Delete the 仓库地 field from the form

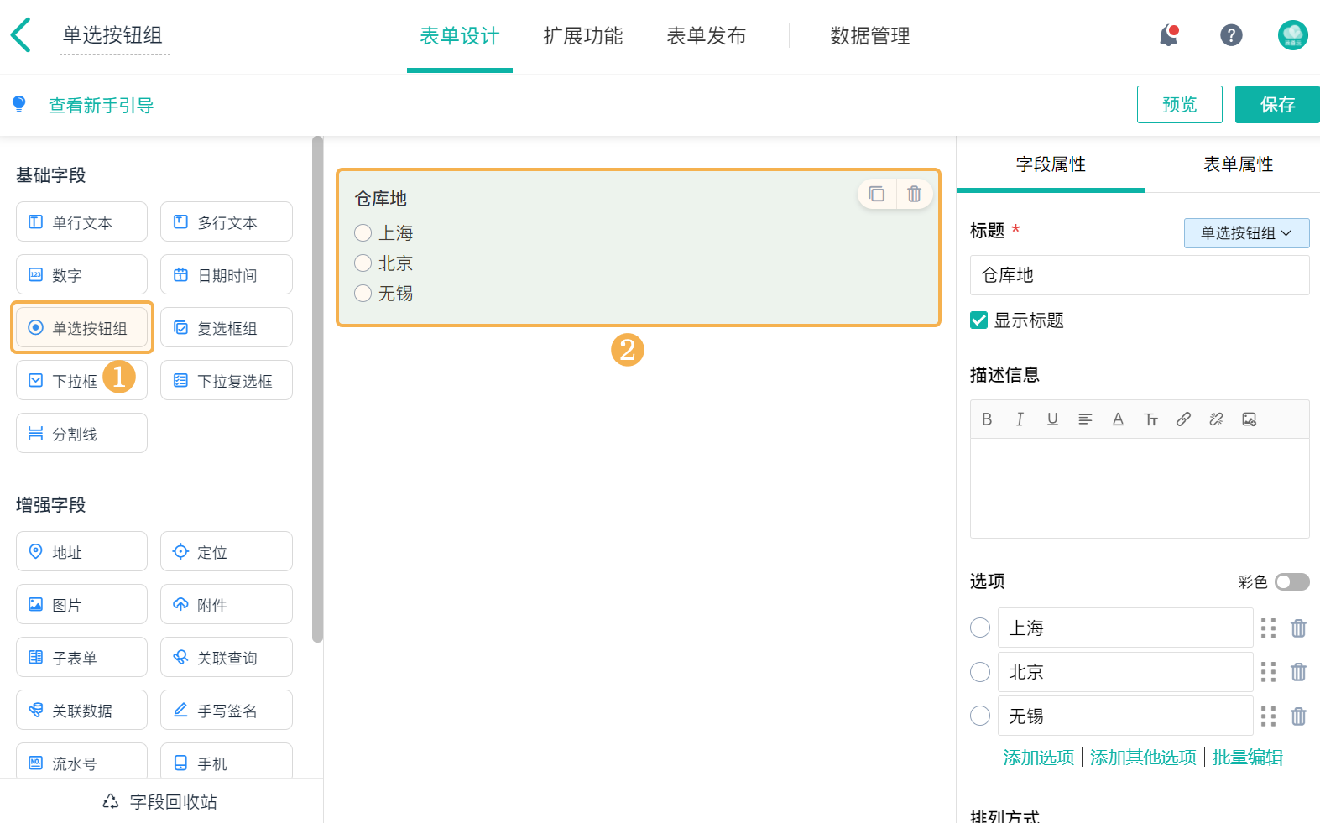coord(914,194)
